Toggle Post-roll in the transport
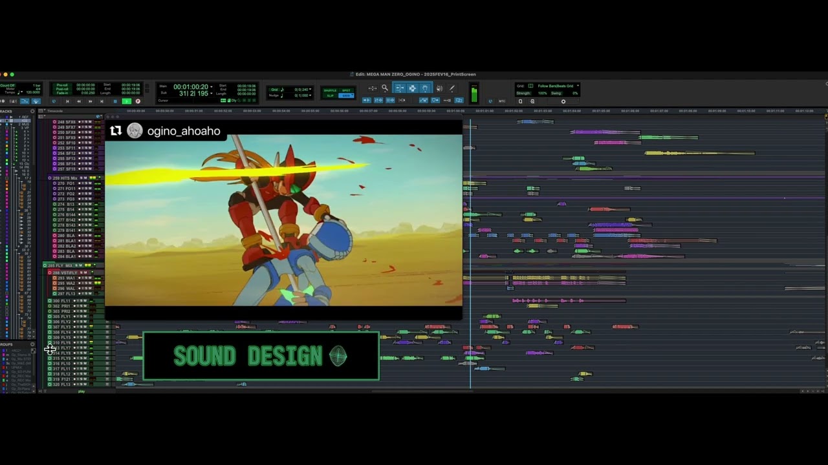828x465 pixels. (61, 89)
